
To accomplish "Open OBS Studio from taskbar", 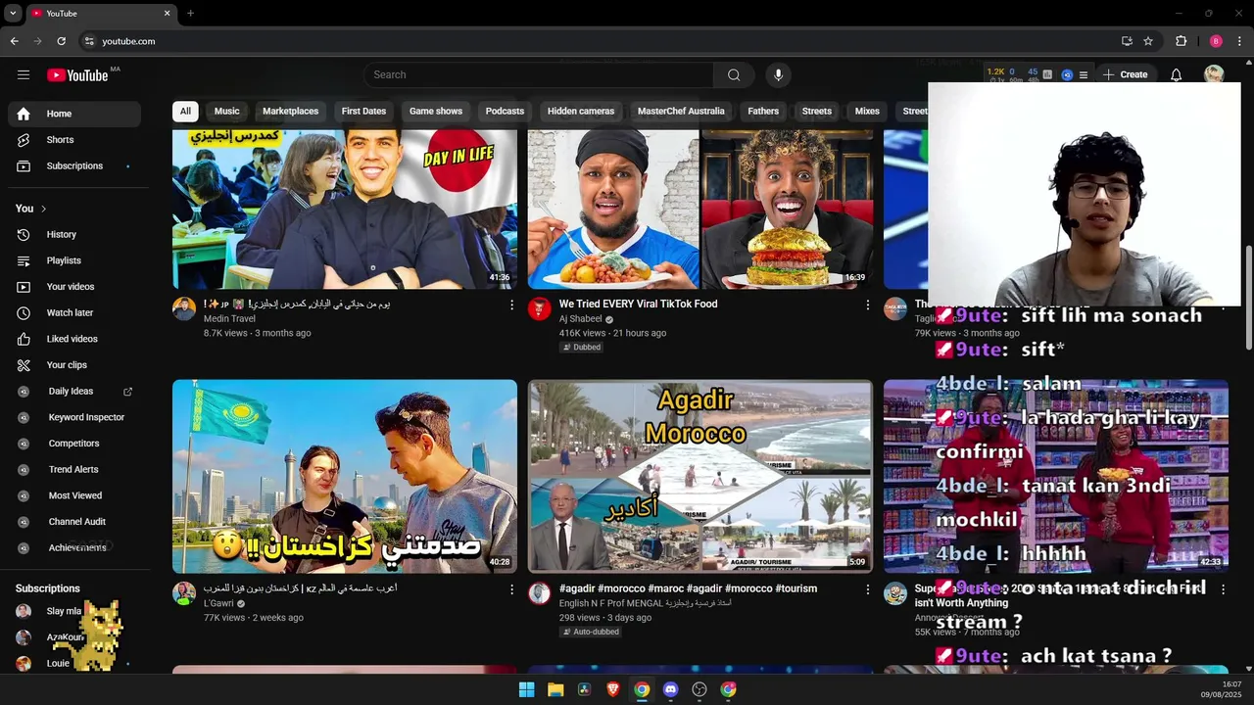I will point(699,689).
